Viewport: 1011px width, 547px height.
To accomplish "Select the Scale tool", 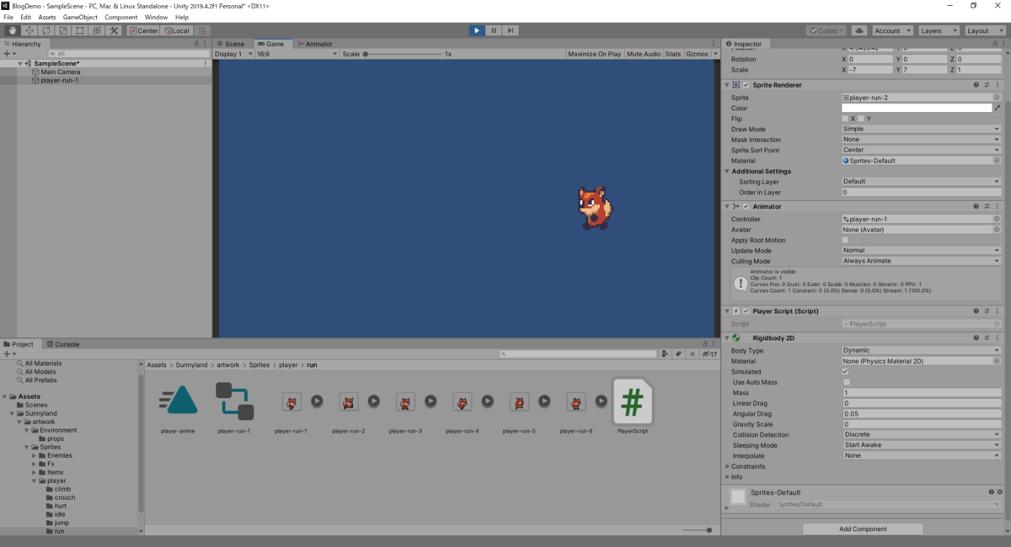I will coord(63,30).
